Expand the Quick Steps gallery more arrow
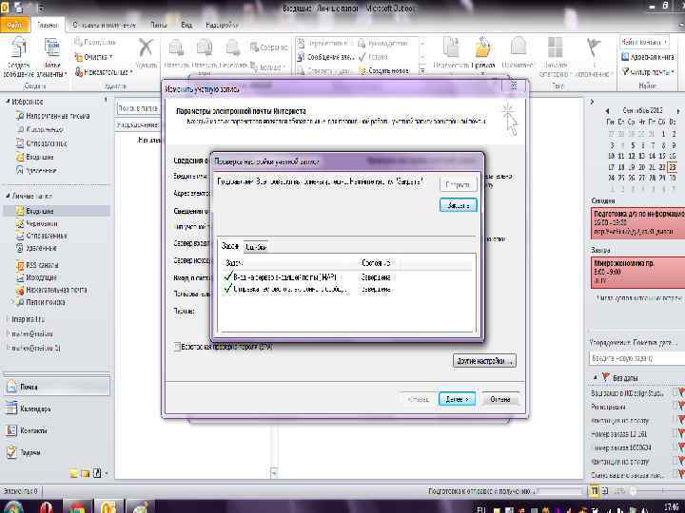 pos(422,69)
